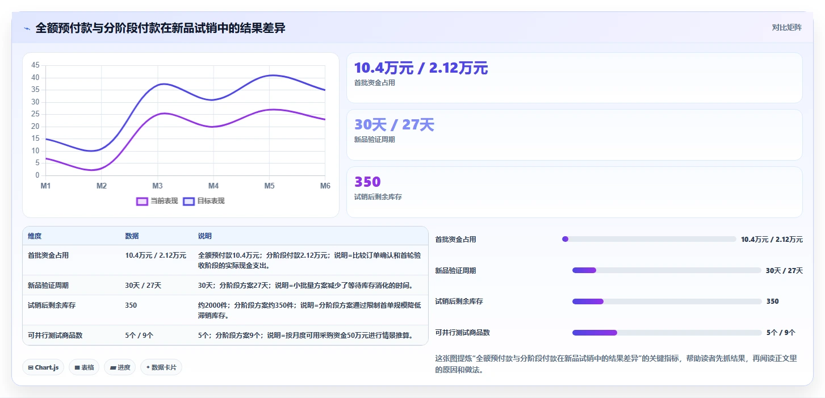Click the 首批资金占用 progress bar
825x398 pixels.
[x=649, y=239]
